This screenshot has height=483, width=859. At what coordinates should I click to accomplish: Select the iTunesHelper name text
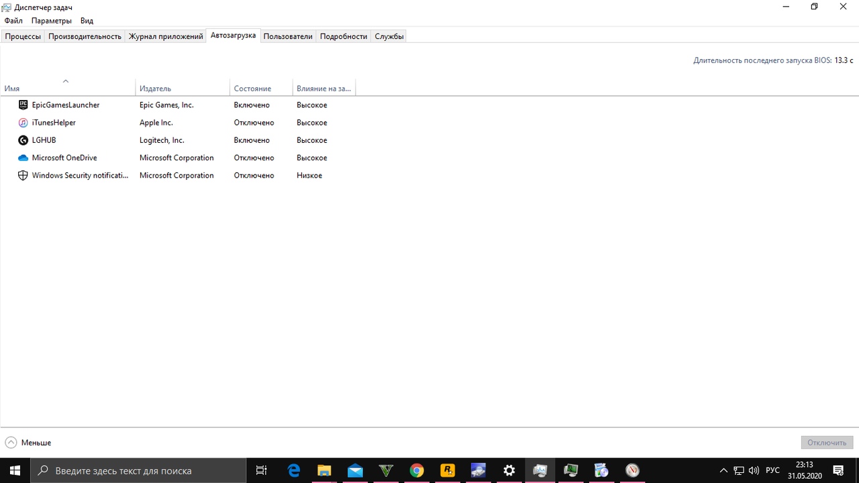[54, 123]
